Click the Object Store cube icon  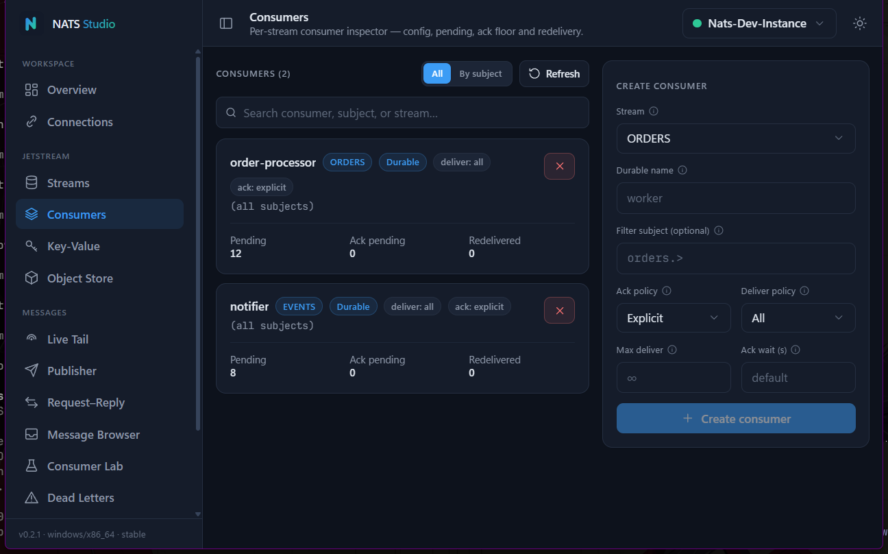32,278
